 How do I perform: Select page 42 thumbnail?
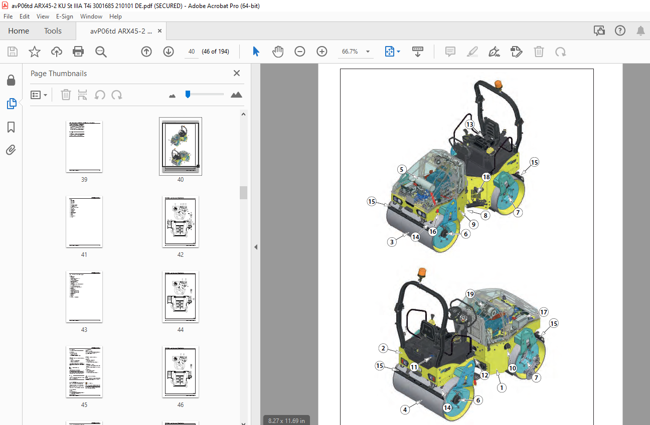click(181, 222)
